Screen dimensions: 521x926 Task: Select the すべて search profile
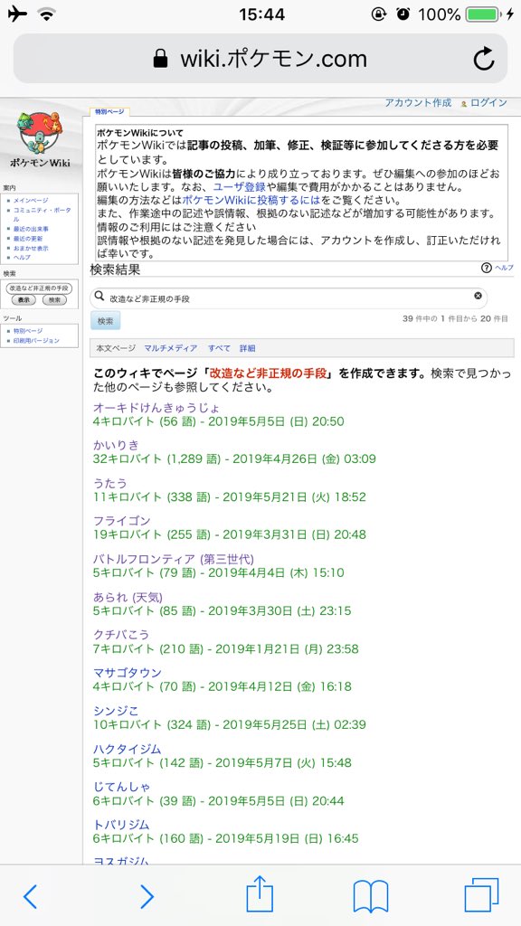pyautogui.click(x=219, y=348)
